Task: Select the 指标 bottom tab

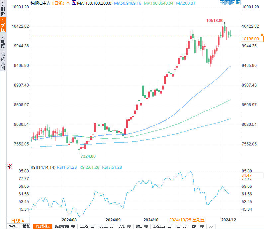Action: (x=13, y=226)
